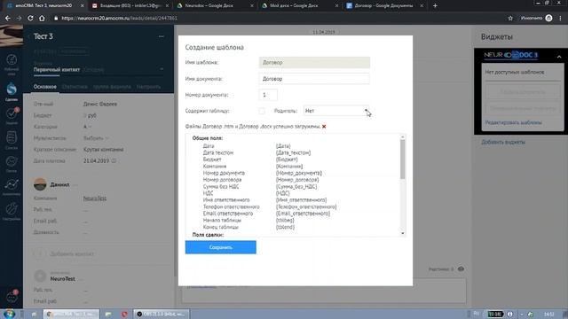Click the payment date 21.04.2019

point(96,160)
